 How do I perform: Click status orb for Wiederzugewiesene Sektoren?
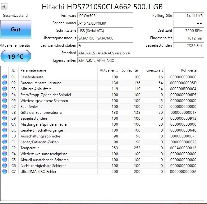(5, 101)
